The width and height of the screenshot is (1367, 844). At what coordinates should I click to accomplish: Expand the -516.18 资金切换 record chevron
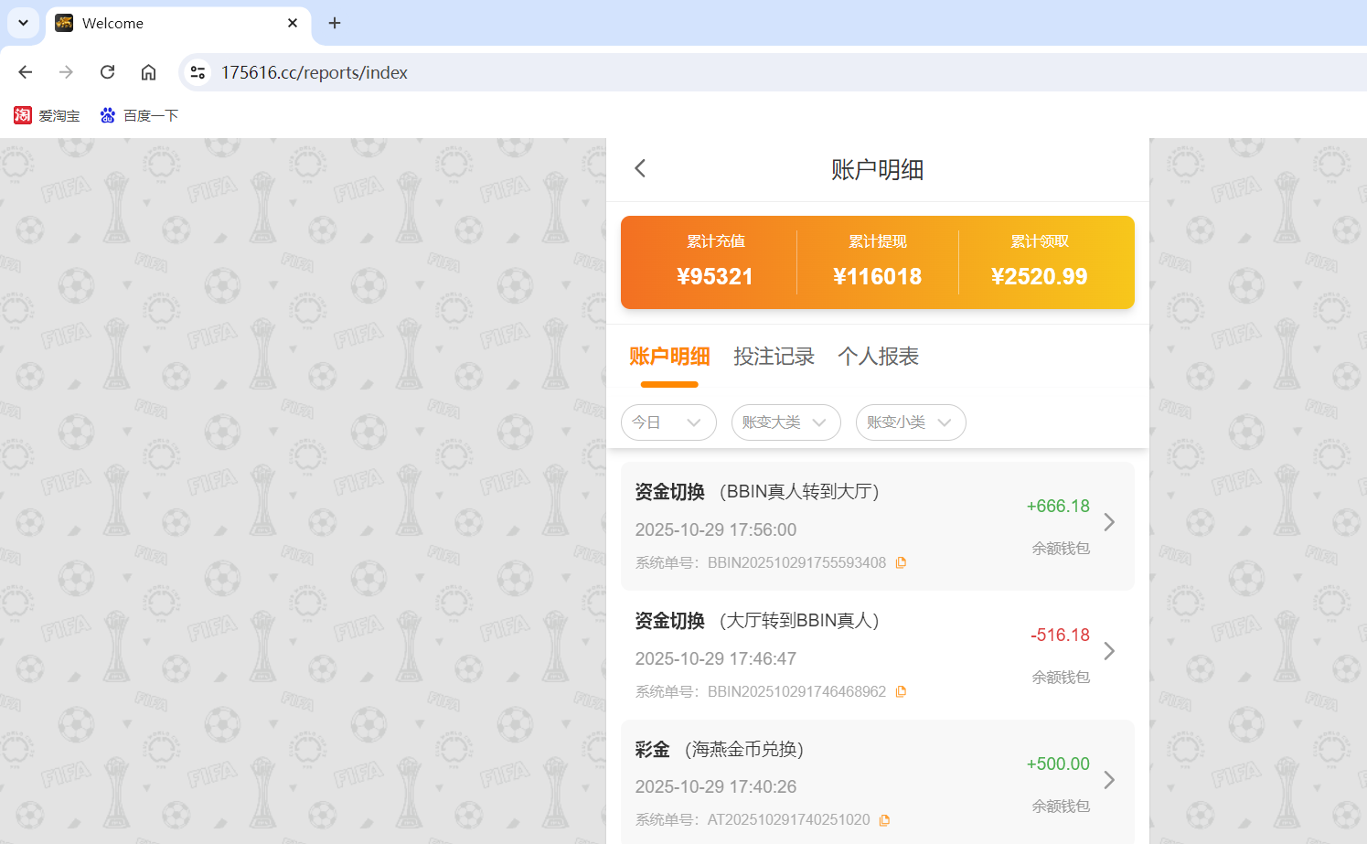tap(1109, 651)
